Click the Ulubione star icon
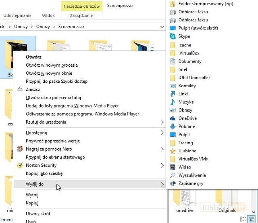This screenshot has width=258, height=223. (173, 151)
